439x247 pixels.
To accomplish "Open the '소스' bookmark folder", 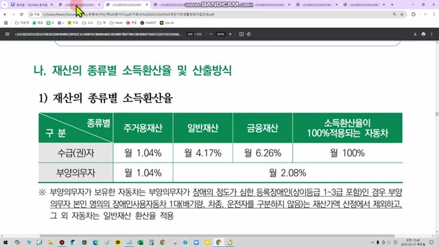I will (88, 23).
